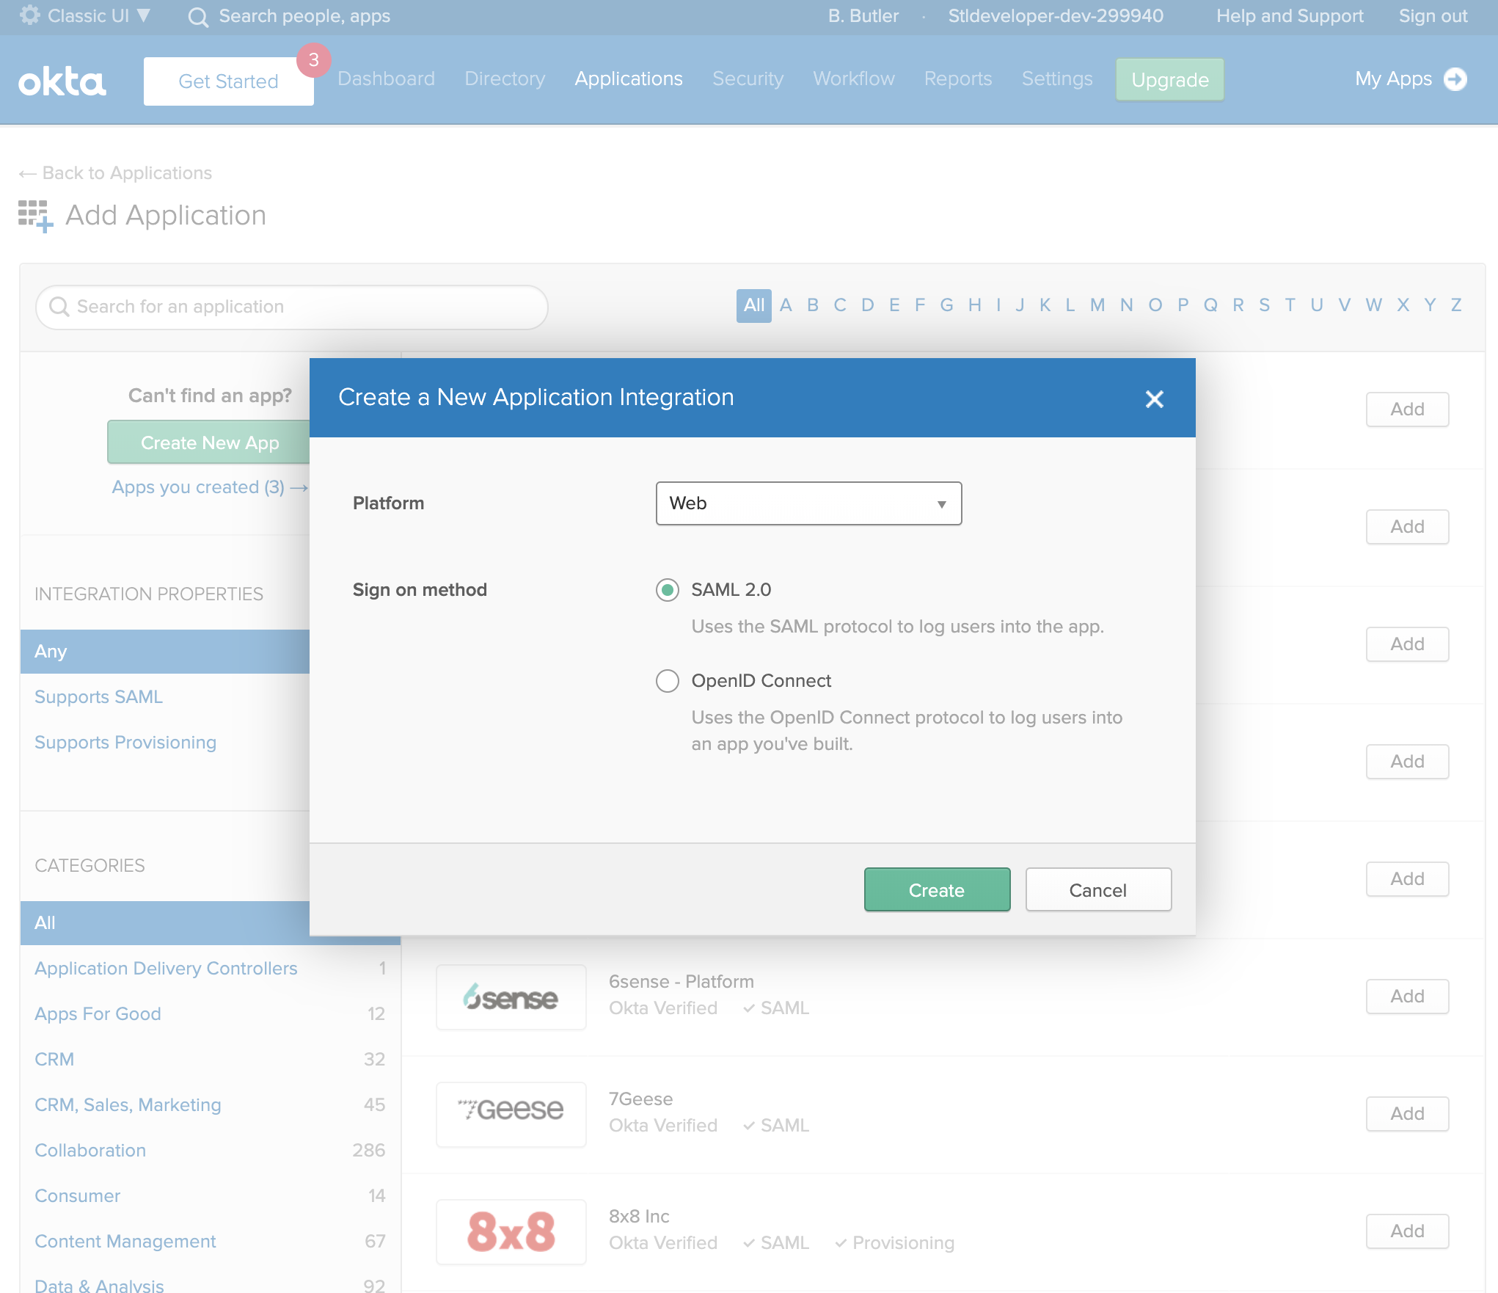Select the CRM, Sales, Marketing category

coord(128,1105)
